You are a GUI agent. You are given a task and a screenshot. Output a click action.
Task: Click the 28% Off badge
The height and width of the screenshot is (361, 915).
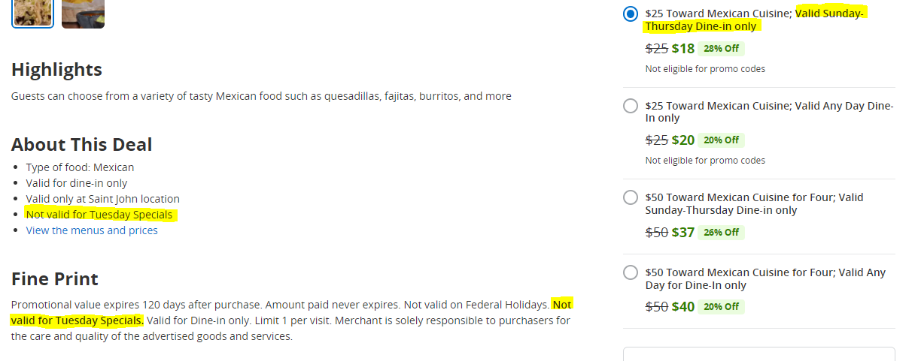(x=721, y=49)
